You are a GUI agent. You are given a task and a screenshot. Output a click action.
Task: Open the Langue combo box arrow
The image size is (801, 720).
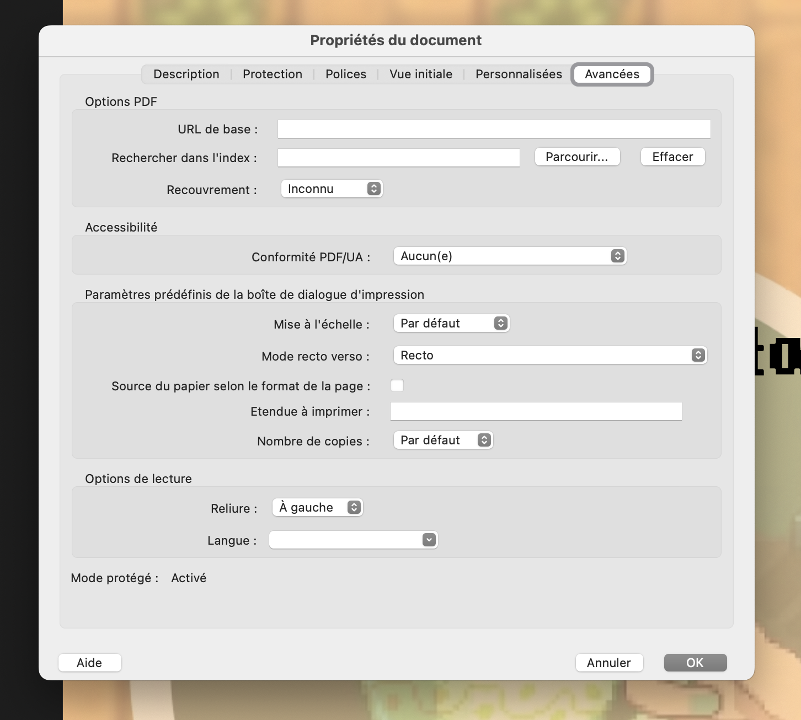tap(429, 540)
